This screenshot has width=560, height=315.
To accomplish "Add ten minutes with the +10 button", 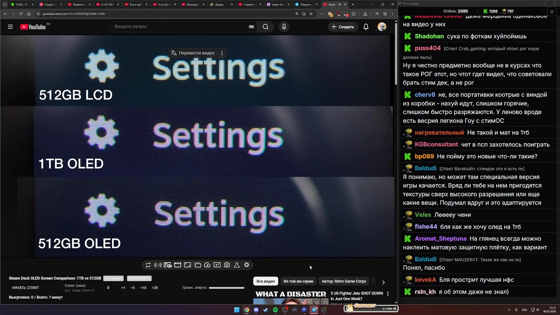I will coord(143,288).
